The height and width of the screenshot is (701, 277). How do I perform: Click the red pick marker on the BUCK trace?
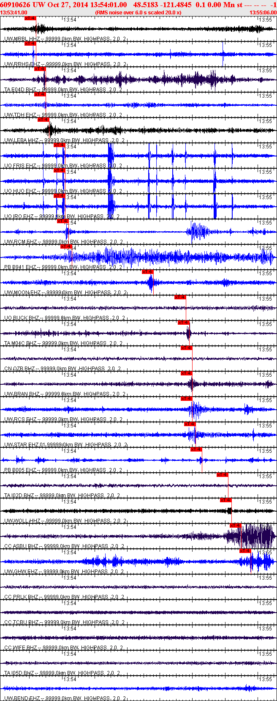coord(180,297)
